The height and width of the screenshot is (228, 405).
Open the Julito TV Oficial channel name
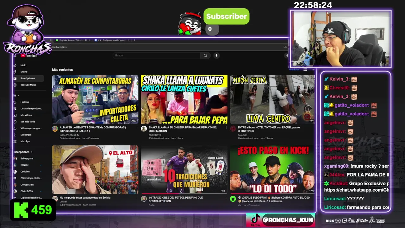(x=68, y=135)
